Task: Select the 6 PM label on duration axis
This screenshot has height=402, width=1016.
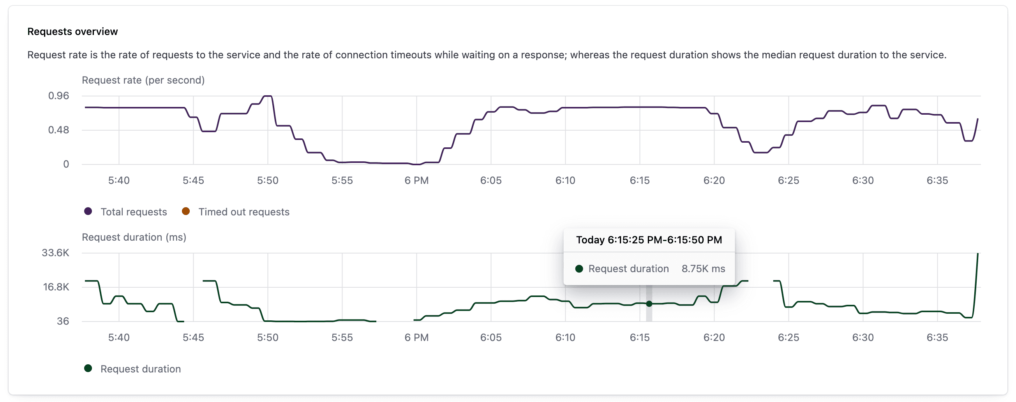Action: pos(416,337)
